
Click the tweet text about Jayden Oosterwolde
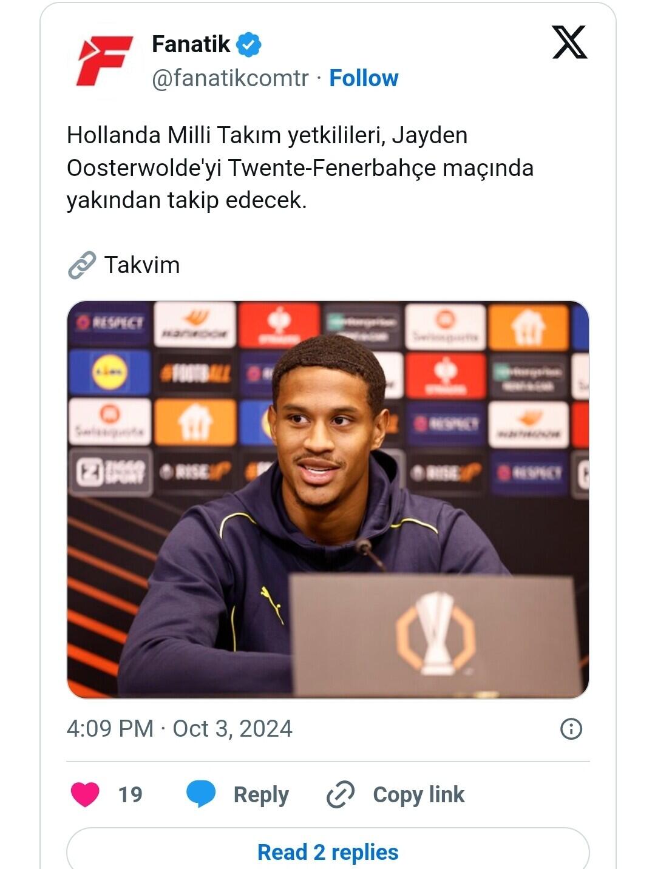pos(300,167)
